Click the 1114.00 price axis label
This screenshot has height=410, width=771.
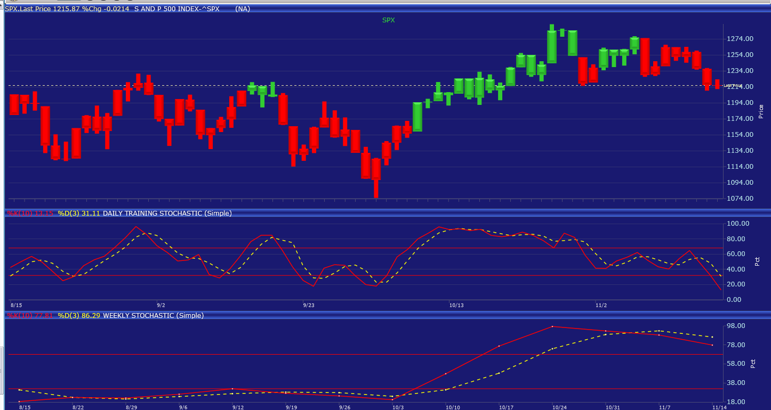tap(740, 167)
